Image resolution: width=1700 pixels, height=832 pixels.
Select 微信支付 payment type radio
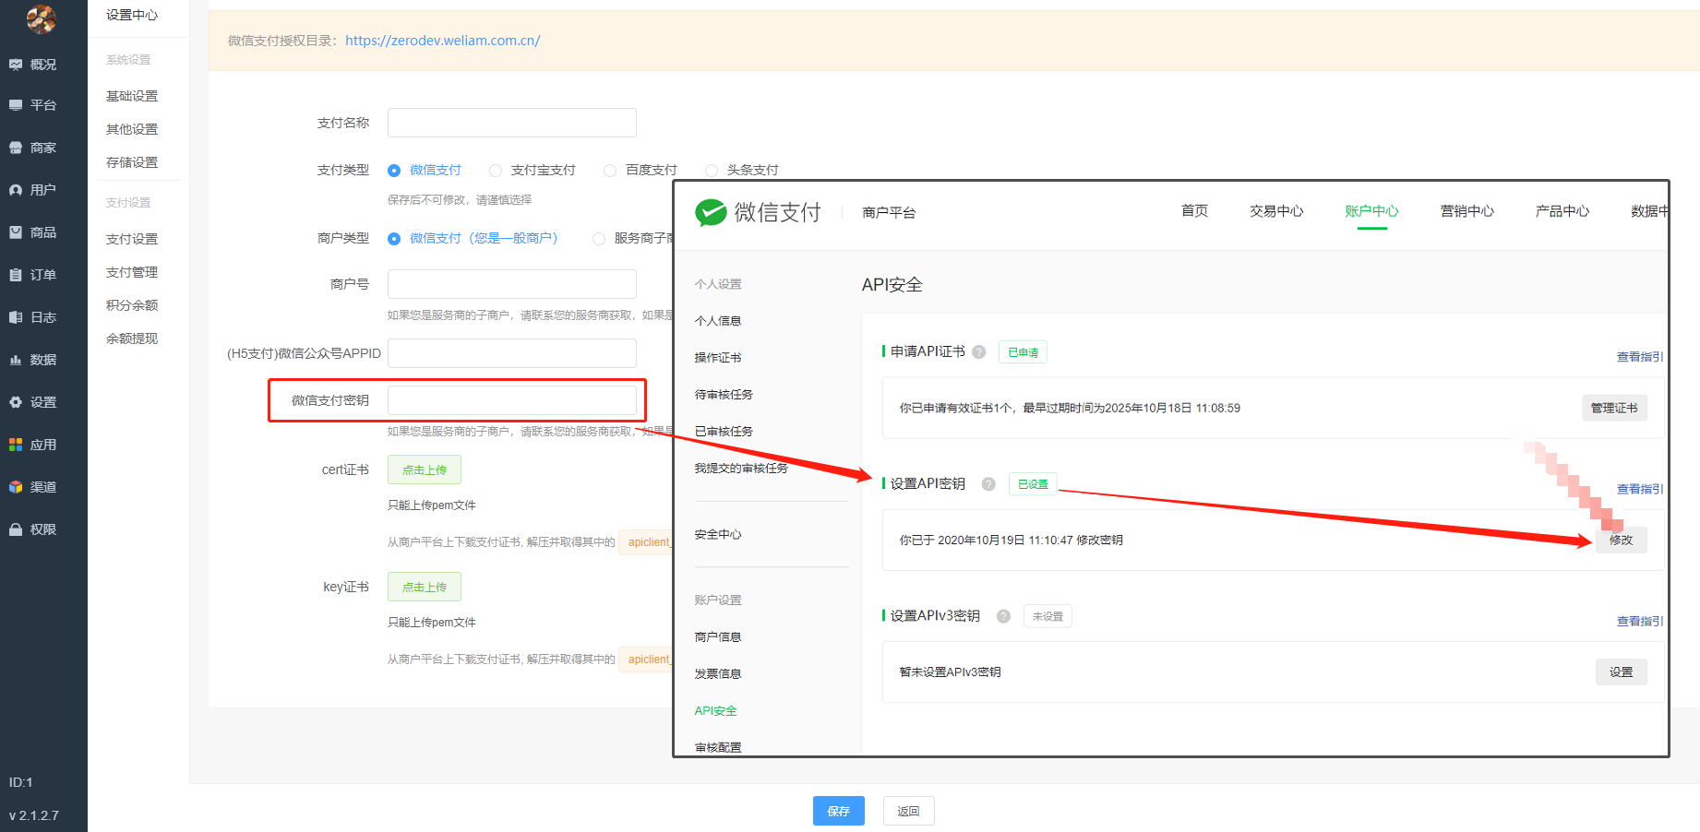[x=394, y=171]
